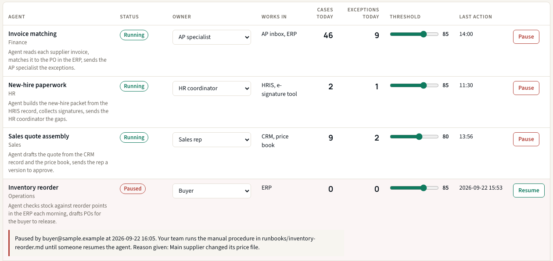Click the Paused status badge for Inventory reorder

coord(133,189)
